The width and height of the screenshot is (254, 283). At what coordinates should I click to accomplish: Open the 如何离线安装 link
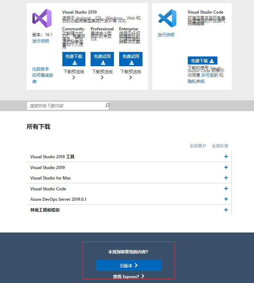(43, 78)
